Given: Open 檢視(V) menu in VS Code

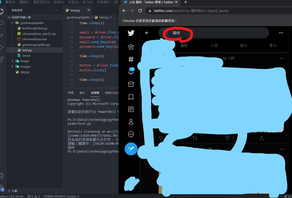Looking at the screenshot, I should click(x=59, y=2).
